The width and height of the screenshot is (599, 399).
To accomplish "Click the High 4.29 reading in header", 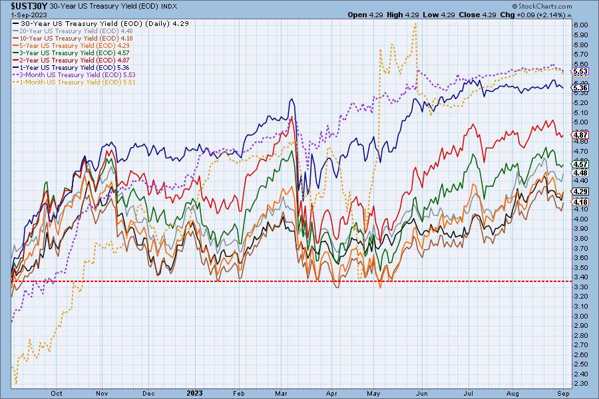I will point(403,15).
